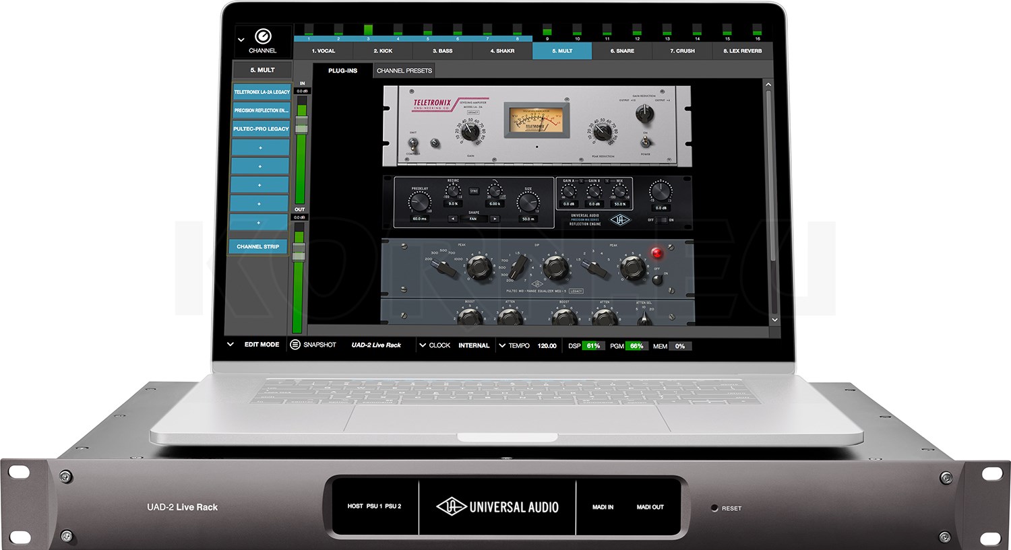Open the CHANNEL STRIP editor
The width and height of the screenshot is (1011, 550).
(x=258, y=246)
